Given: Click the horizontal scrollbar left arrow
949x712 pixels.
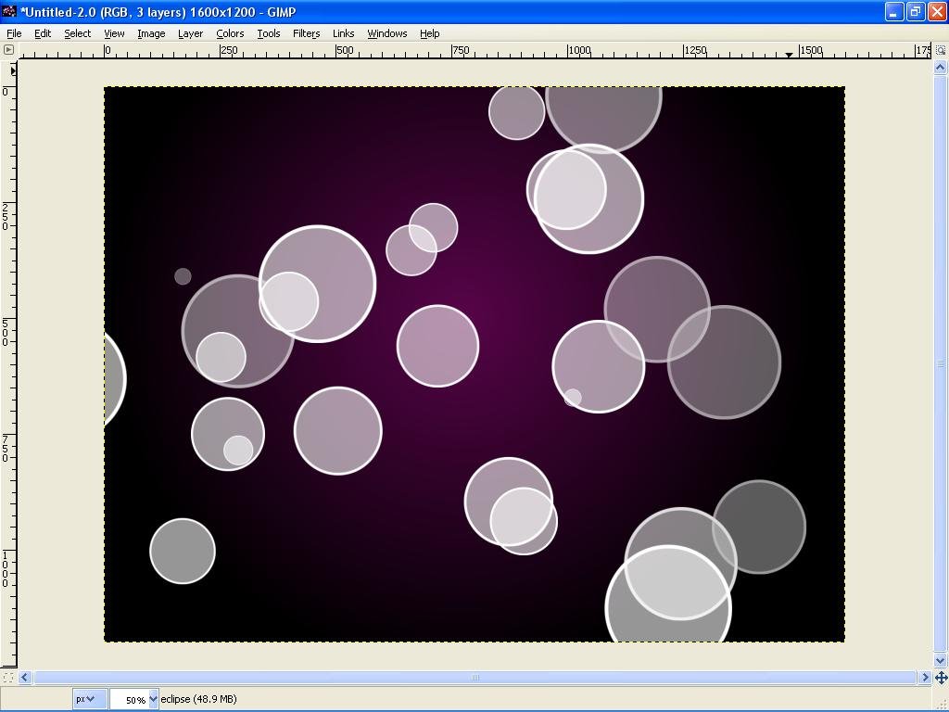Looking at the screenshot, I should [26, 678].
